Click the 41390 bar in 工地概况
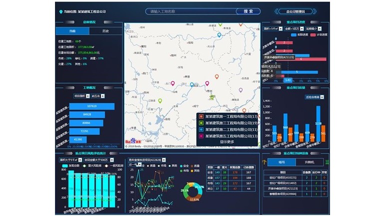The height and width of the screenshot is (216, 385). [x=78, y=140]
